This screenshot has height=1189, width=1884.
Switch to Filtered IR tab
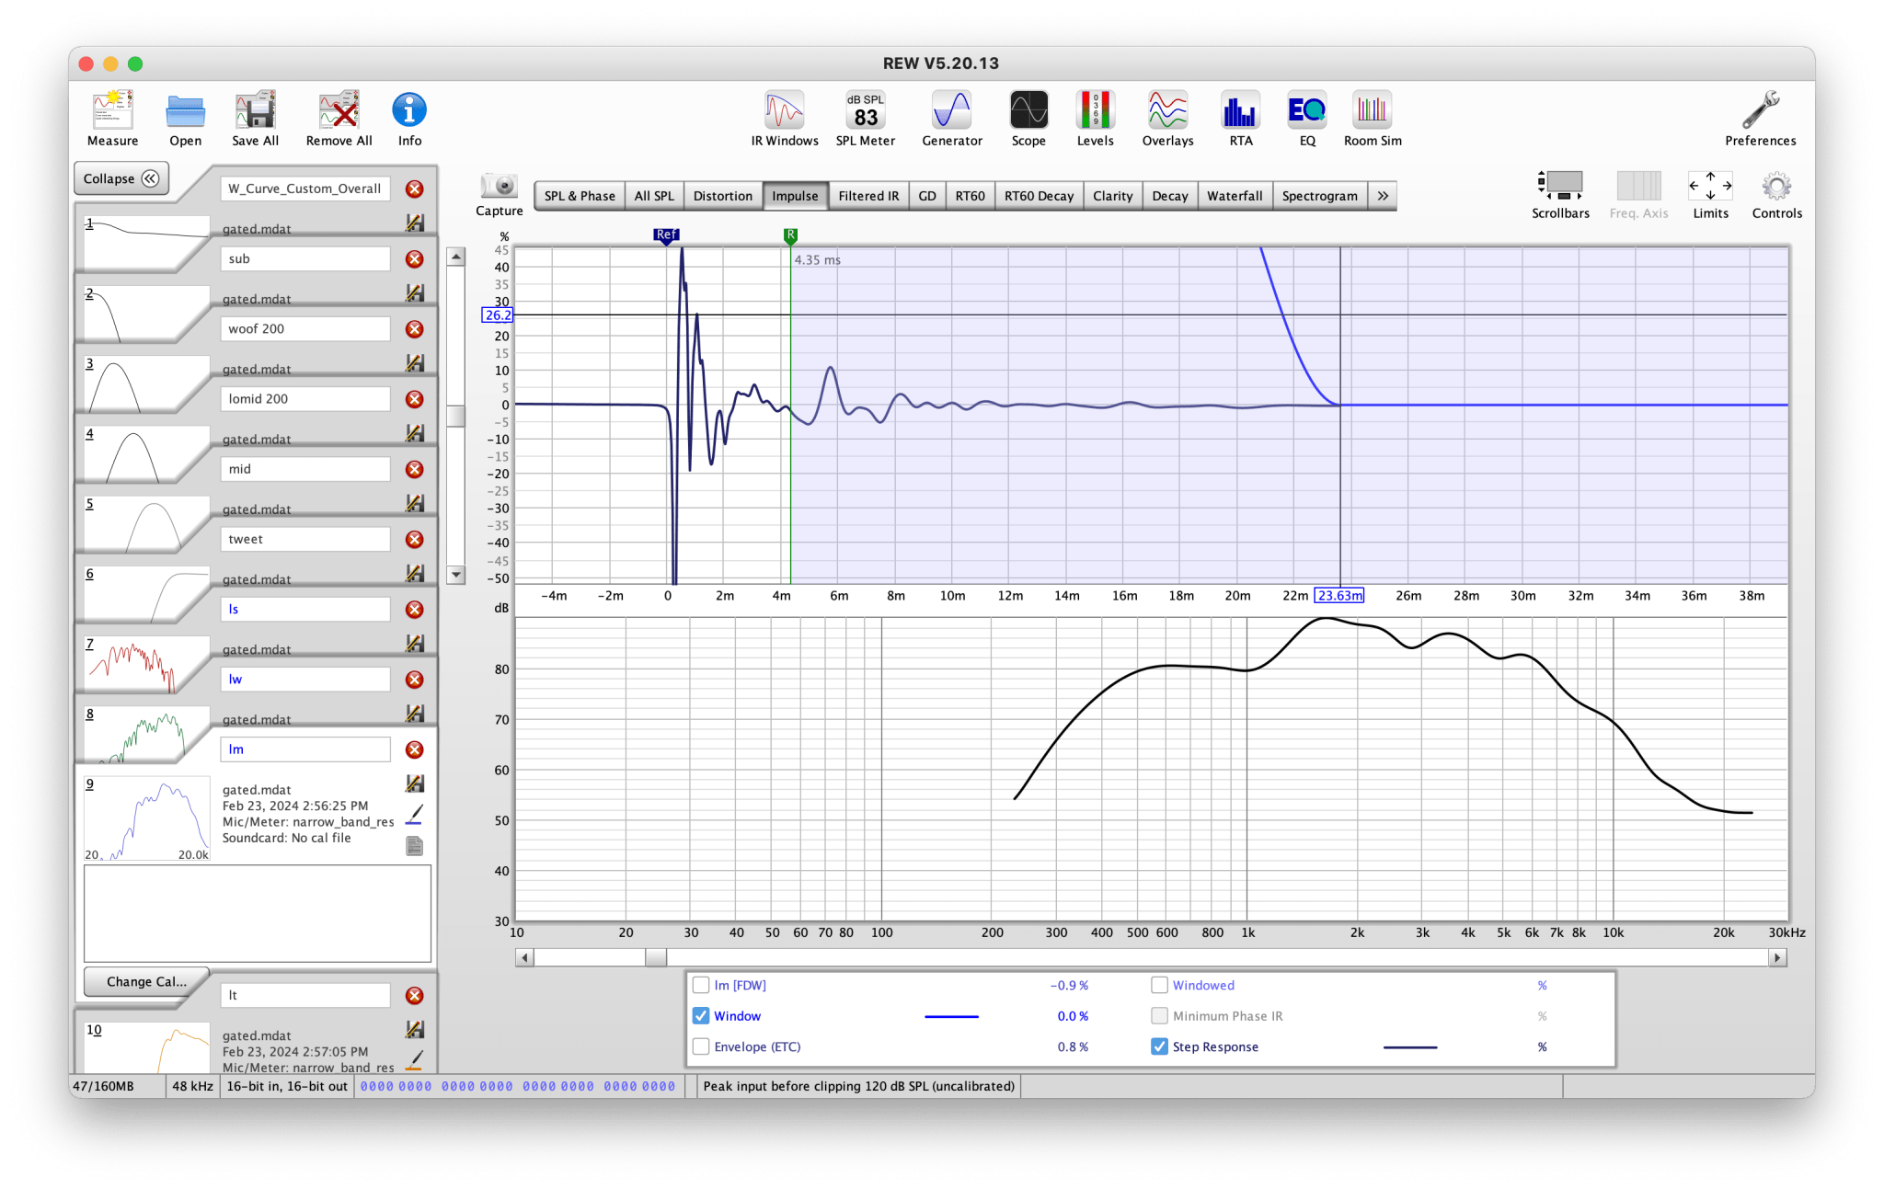(868, 196)
